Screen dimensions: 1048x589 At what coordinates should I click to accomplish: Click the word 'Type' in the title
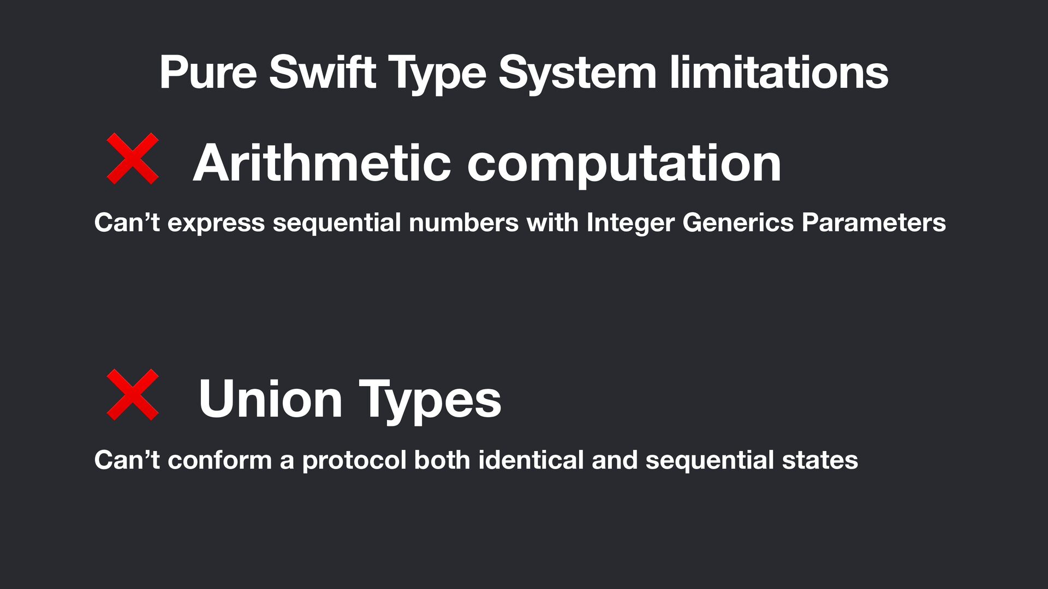coord(437,73)
